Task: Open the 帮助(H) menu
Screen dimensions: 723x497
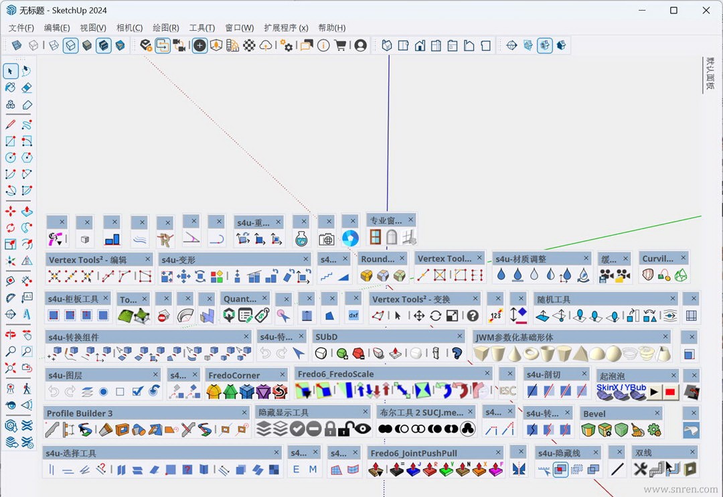Action: 332,27
